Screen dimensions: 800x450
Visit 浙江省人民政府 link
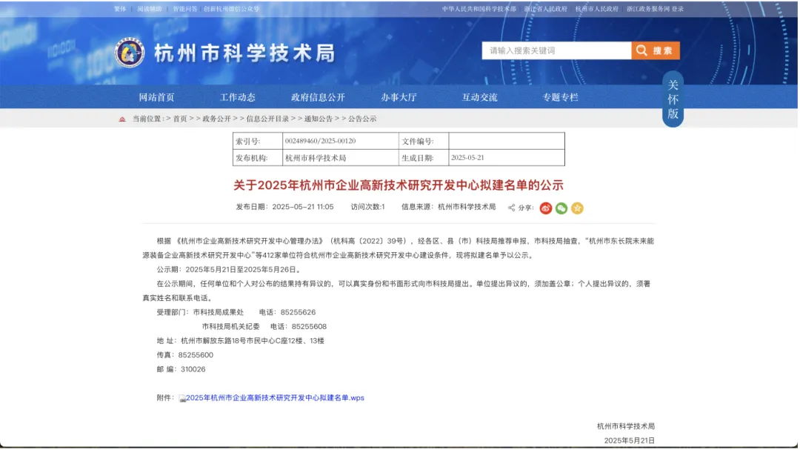[546, 9]
